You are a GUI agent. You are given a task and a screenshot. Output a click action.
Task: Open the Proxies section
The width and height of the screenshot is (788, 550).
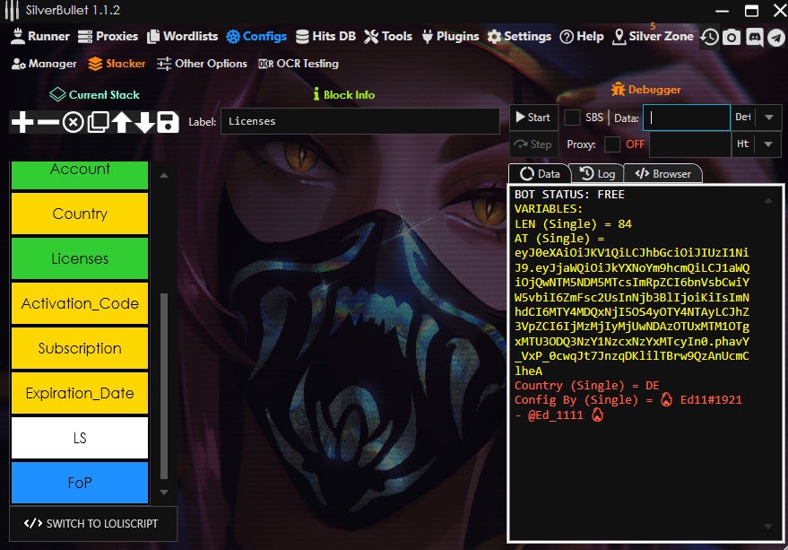(108, 36)
